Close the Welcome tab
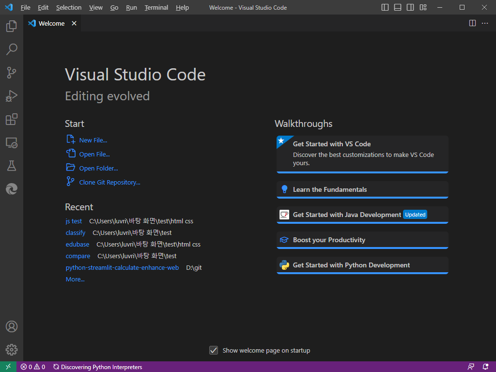Image resolution: width=496 pixels, height=372 pixels. (74, 23)
